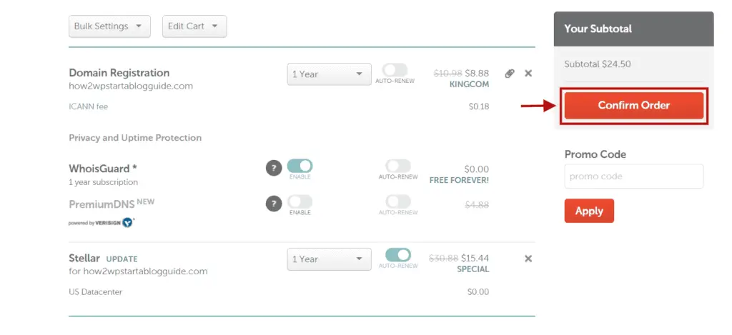
Task: Click the Confirm Order button
Action: click(x=634, y=106)
